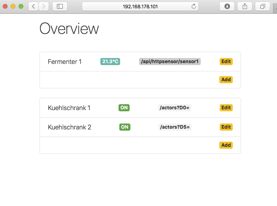Open the /actors?D5= path label

pos(175,127)
